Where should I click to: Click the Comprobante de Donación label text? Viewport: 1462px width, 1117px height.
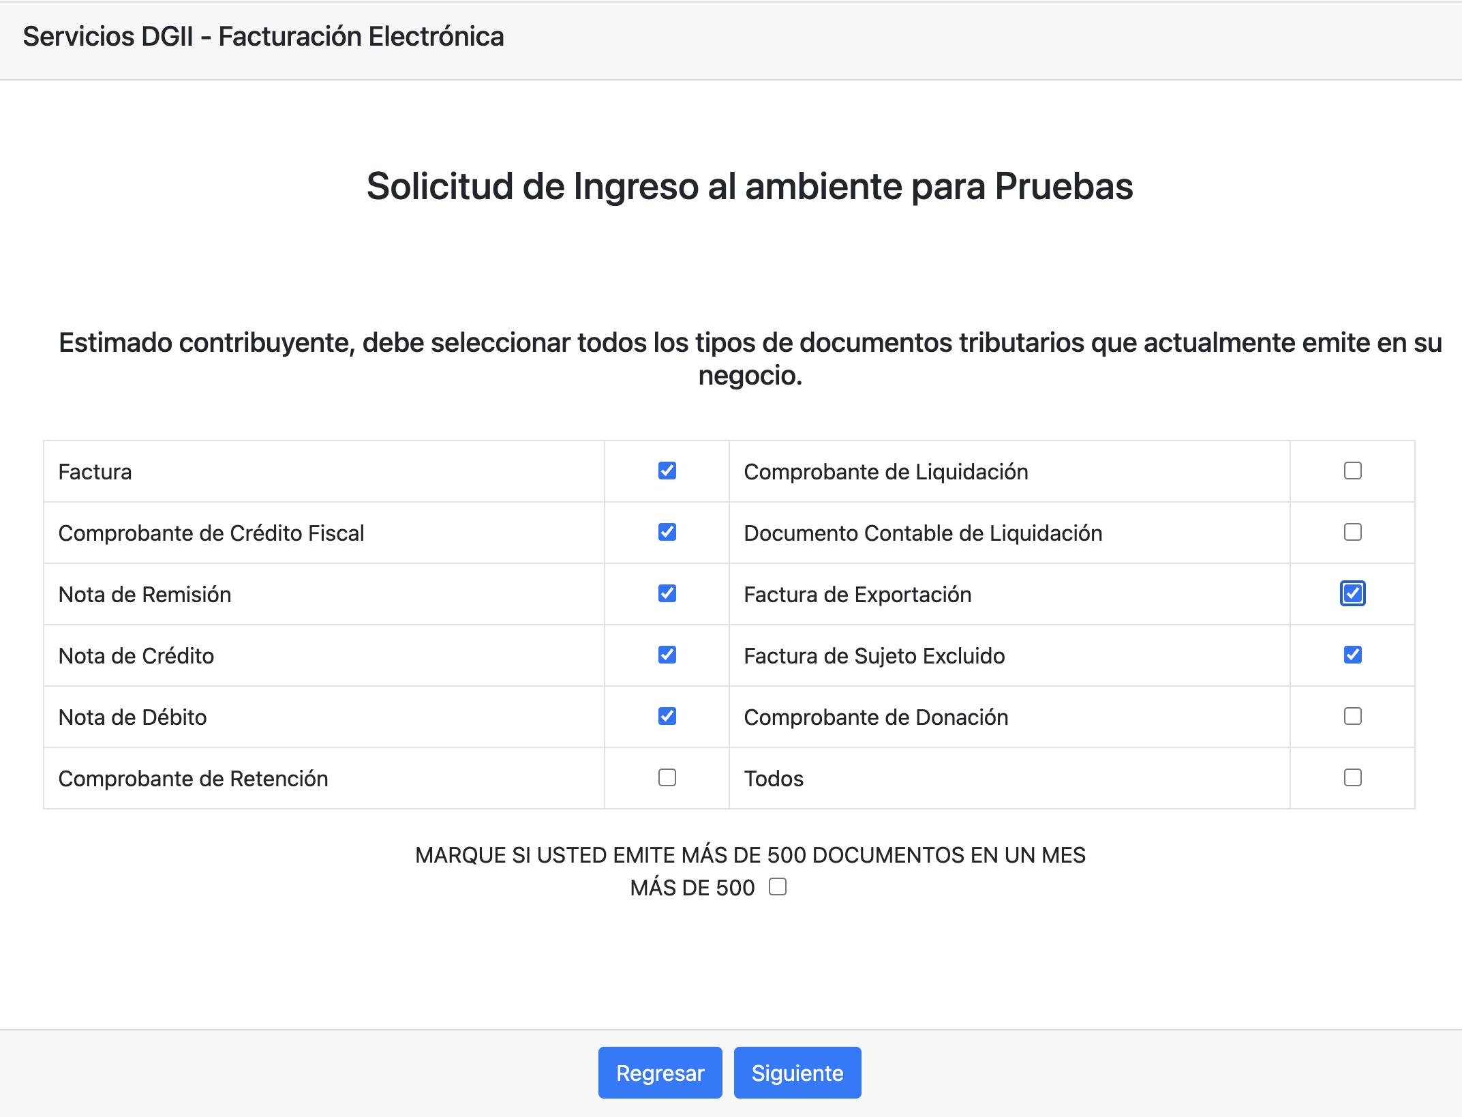tap(876, 716)
